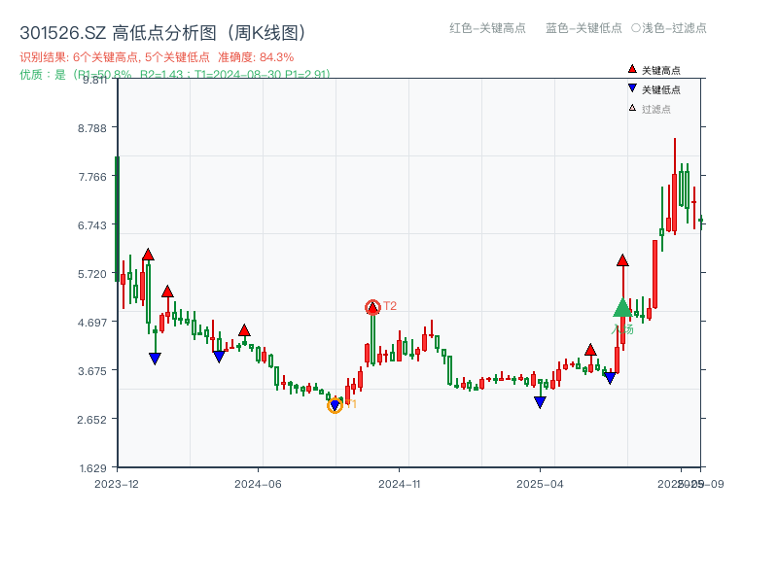Select the circled T2 key high marker
The image size is (778, 583).
pos(372,306)
